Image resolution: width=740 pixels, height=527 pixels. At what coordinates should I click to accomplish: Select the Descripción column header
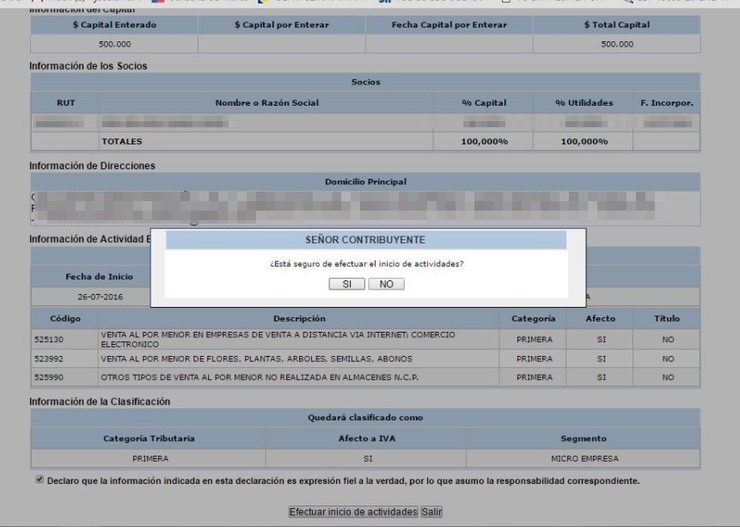click(299, 319)
